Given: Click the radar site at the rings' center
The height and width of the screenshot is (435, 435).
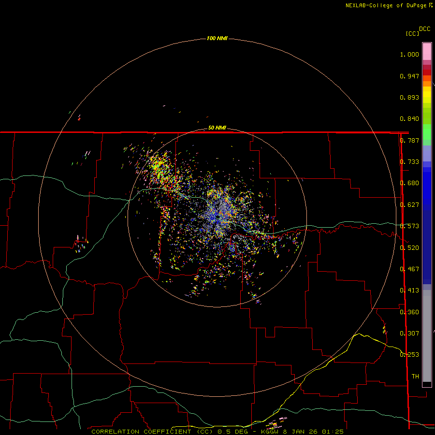Looking at the screenshot, I should click(217, 217).
